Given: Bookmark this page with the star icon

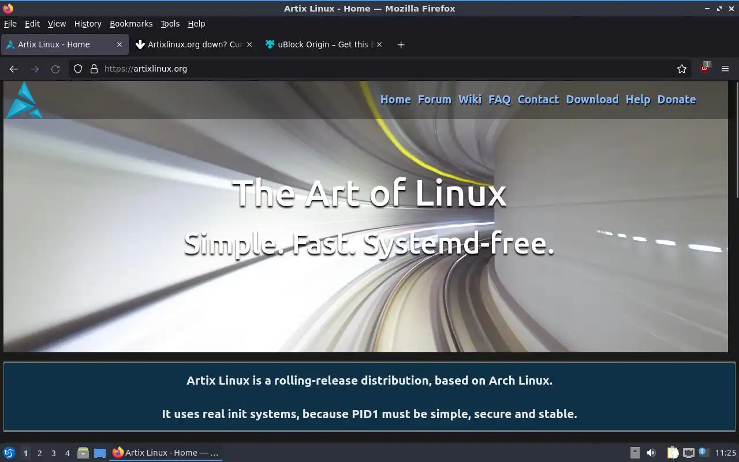Looking at the screenshot, I should pos(682,69).
